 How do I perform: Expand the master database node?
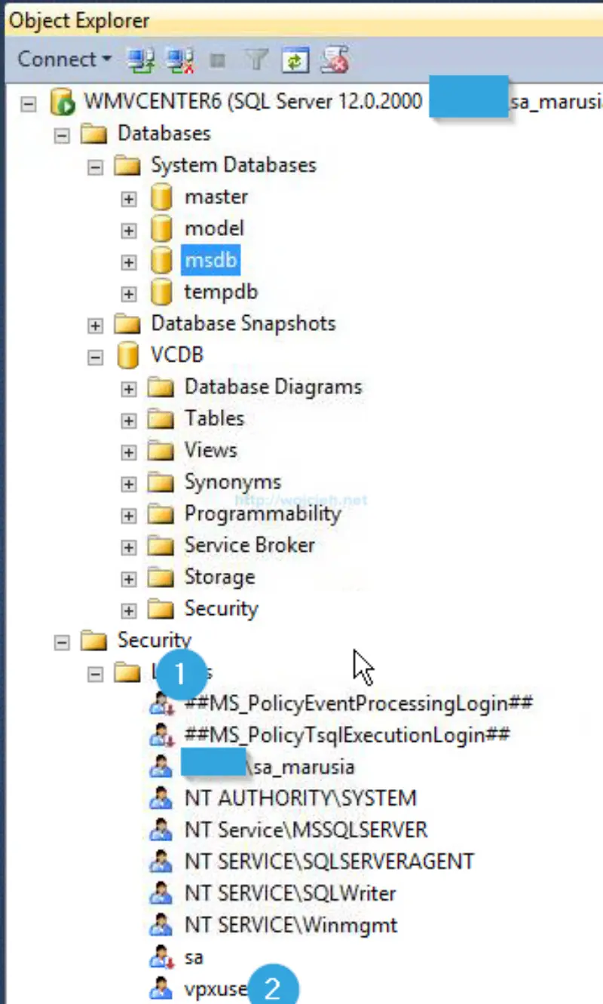tap(129, 197)
